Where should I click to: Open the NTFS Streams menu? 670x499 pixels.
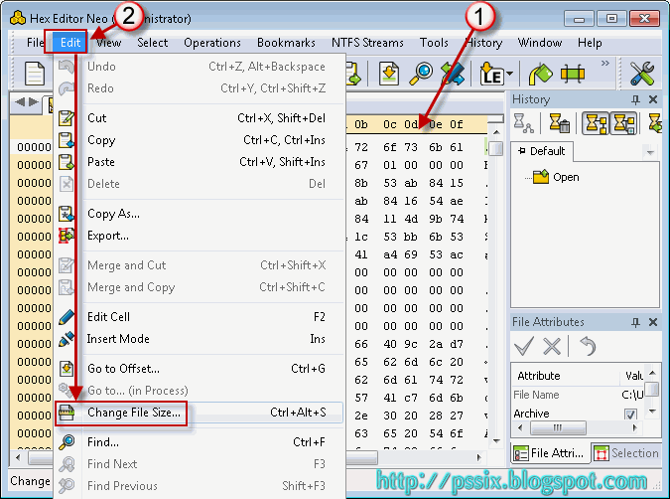point(367,43)
